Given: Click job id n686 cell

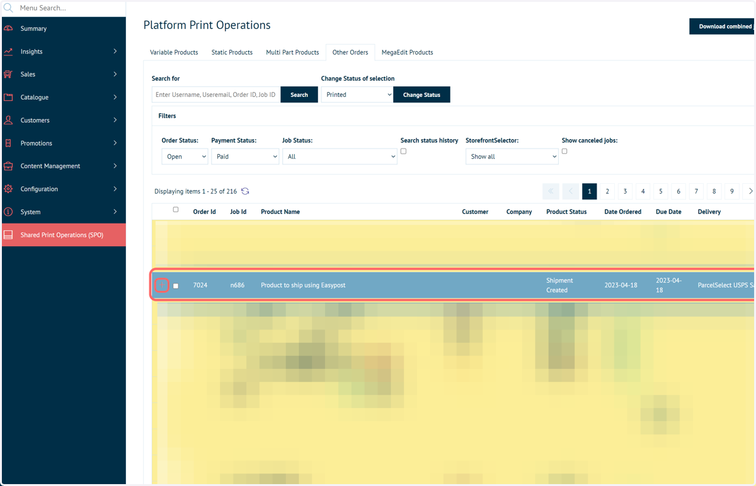Looking at the screenshot, I should point(238,285).
